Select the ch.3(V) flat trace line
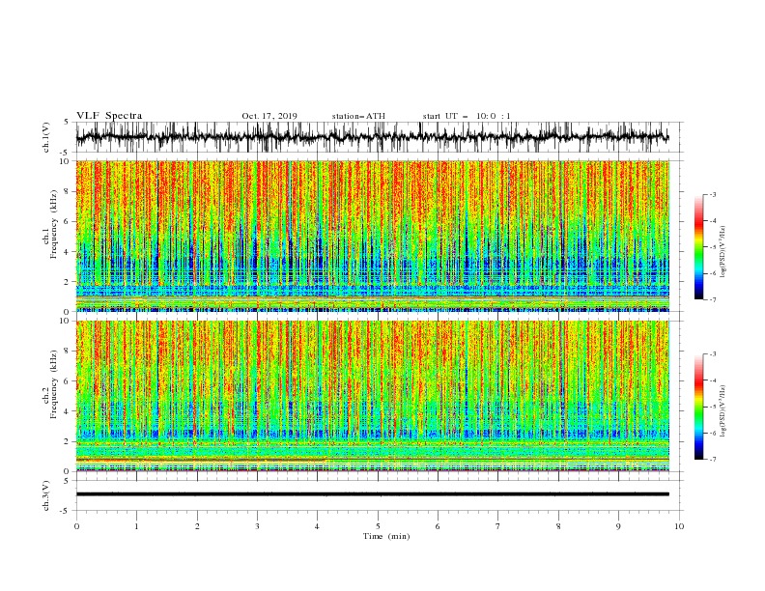This screenshot has height=591, width=765. click(372, 494)
